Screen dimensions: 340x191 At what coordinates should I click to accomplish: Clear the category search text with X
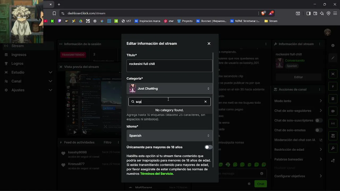[x=205, y=102]
